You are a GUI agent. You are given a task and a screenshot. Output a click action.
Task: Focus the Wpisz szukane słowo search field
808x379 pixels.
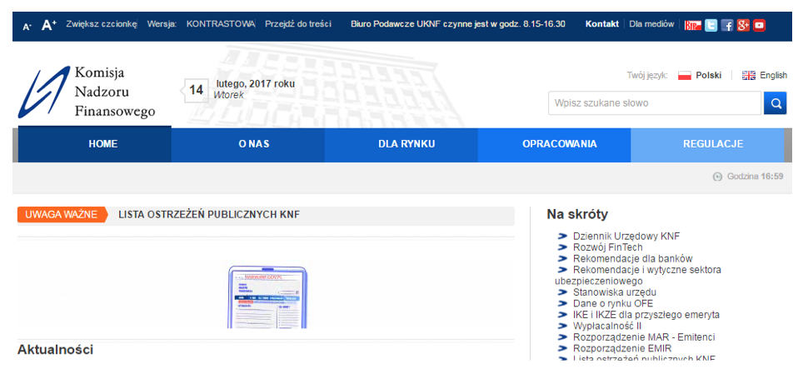pos(655,103)
